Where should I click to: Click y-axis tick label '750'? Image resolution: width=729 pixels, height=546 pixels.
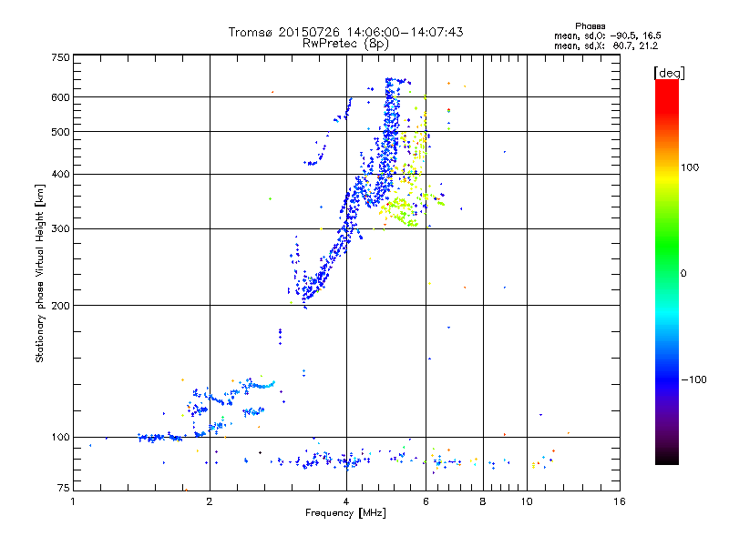[x=60, y=57]
